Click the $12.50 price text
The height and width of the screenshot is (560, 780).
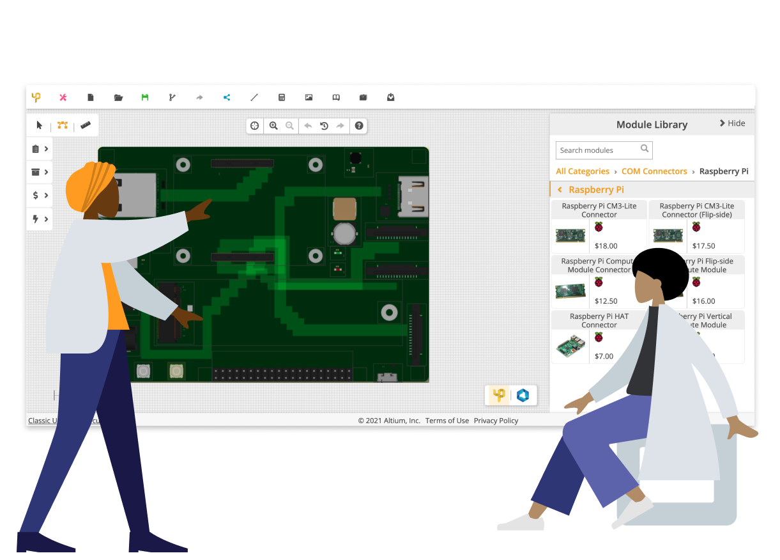tap(606, 301)
